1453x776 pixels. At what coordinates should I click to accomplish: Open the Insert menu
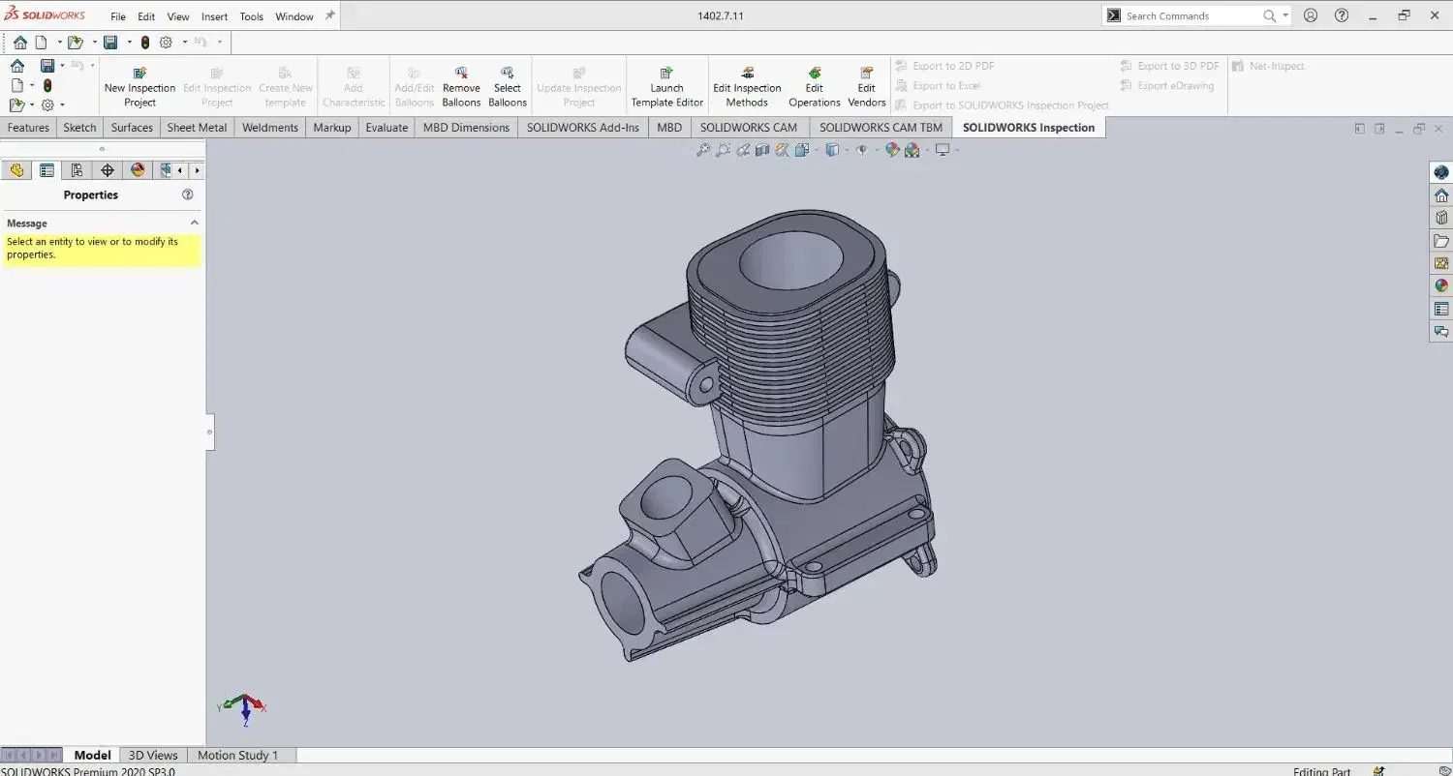coord(214,16)
